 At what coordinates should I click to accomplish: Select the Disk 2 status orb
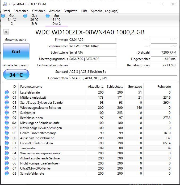(48, 16)
